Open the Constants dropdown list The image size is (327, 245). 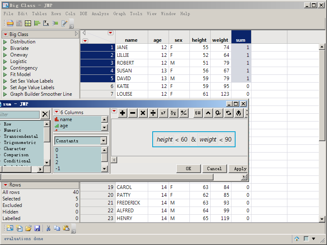(103, 141)
